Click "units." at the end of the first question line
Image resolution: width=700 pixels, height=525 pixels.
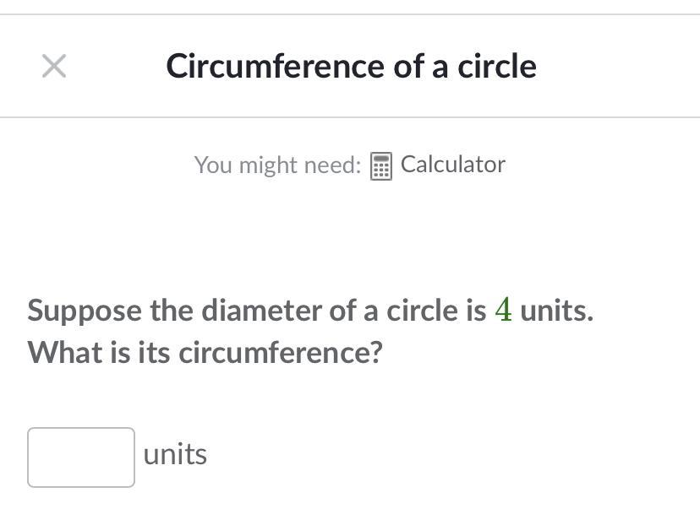click(556, 311)
